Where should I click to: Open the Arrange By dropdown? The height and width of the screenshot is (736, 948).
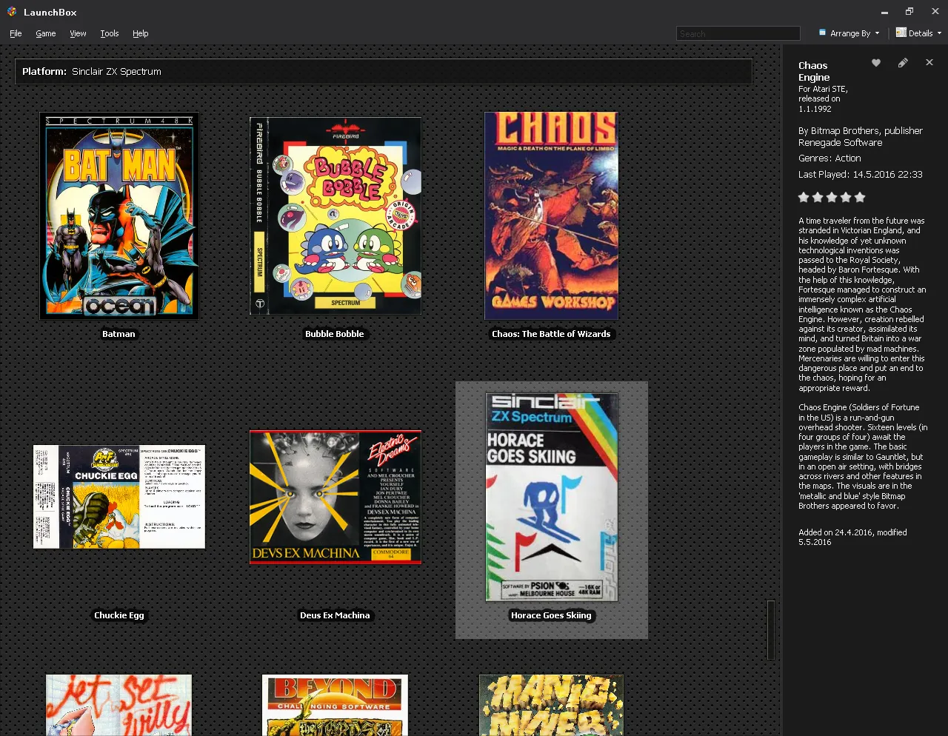click(849, 33)
